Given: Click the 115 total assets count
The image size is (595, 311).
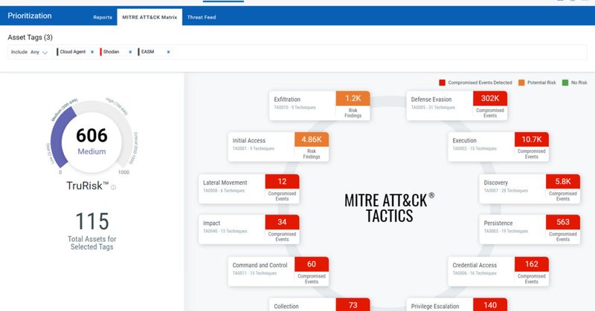Looking at the screenshot, I should (92, 221).
